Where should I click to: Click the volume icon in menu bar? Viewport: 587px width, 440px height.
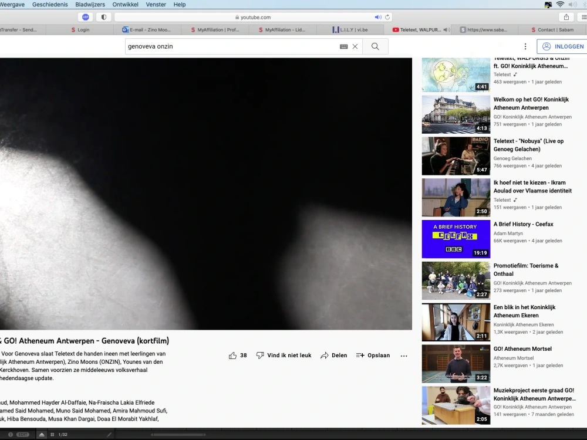pyautogui.click(x=572, y=5)
